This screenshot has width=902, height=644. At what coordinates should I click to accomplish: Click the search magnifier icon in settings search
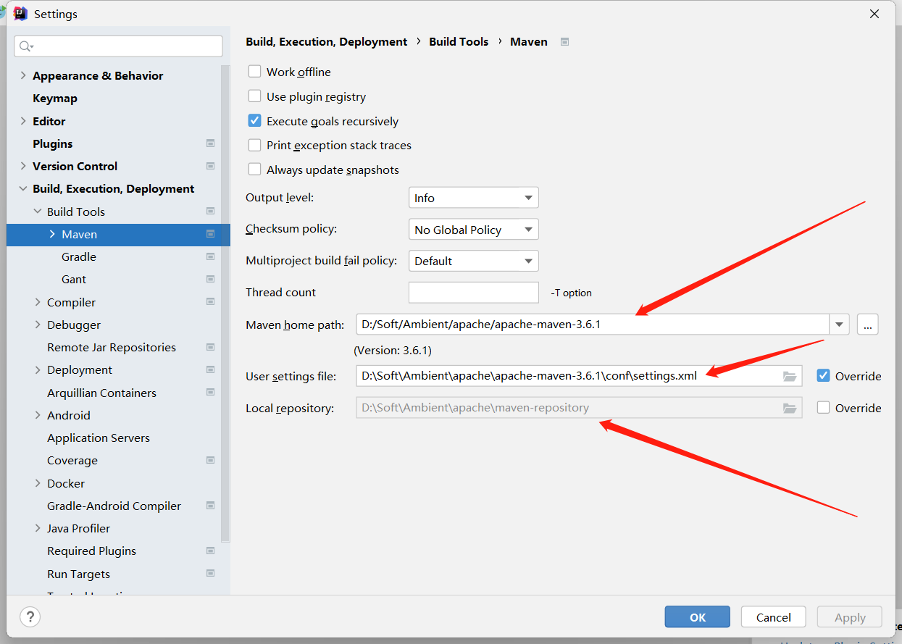click(x=26, y=46)
